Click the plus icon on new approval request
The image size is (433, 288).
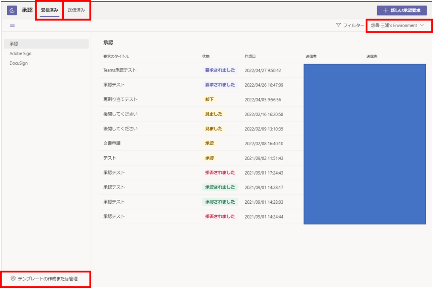tap(385, 10)
